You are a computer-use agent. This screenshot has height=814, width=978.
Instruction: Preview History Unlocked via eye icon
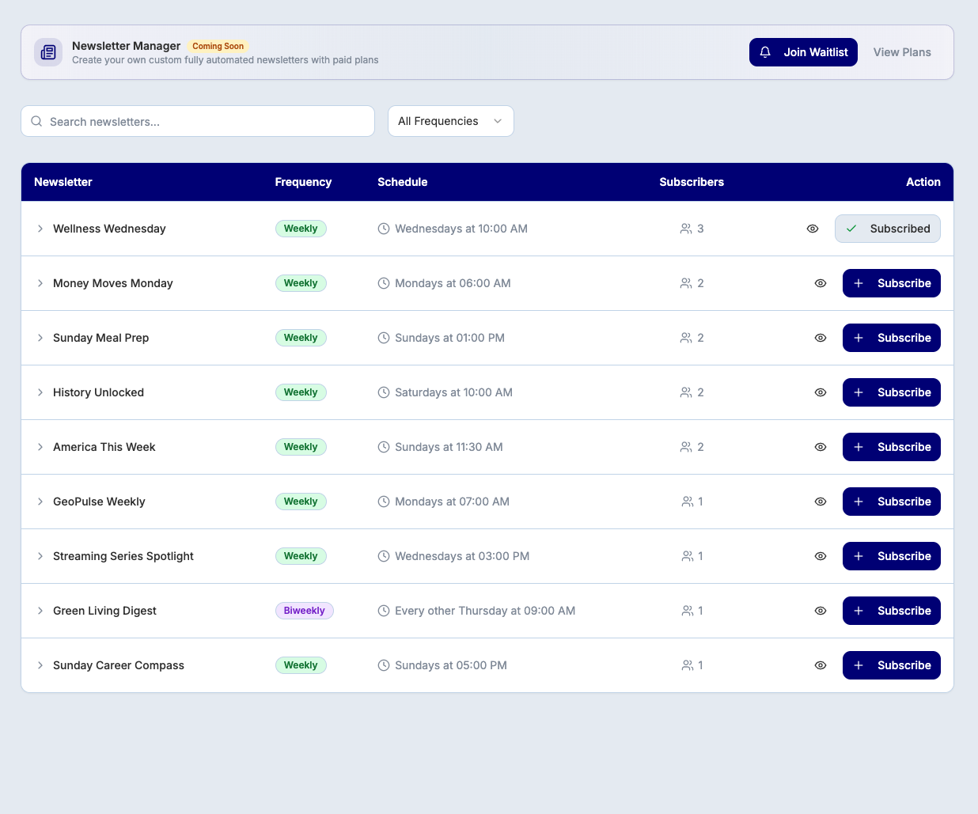(821, 392)
